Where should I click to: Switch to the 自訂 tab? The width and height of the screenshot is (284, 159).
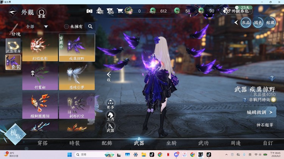pos(268,143)
